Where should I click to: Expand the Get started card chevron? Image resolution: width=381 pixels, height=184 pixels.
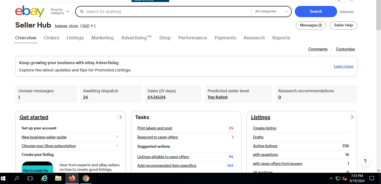[120, 117]
